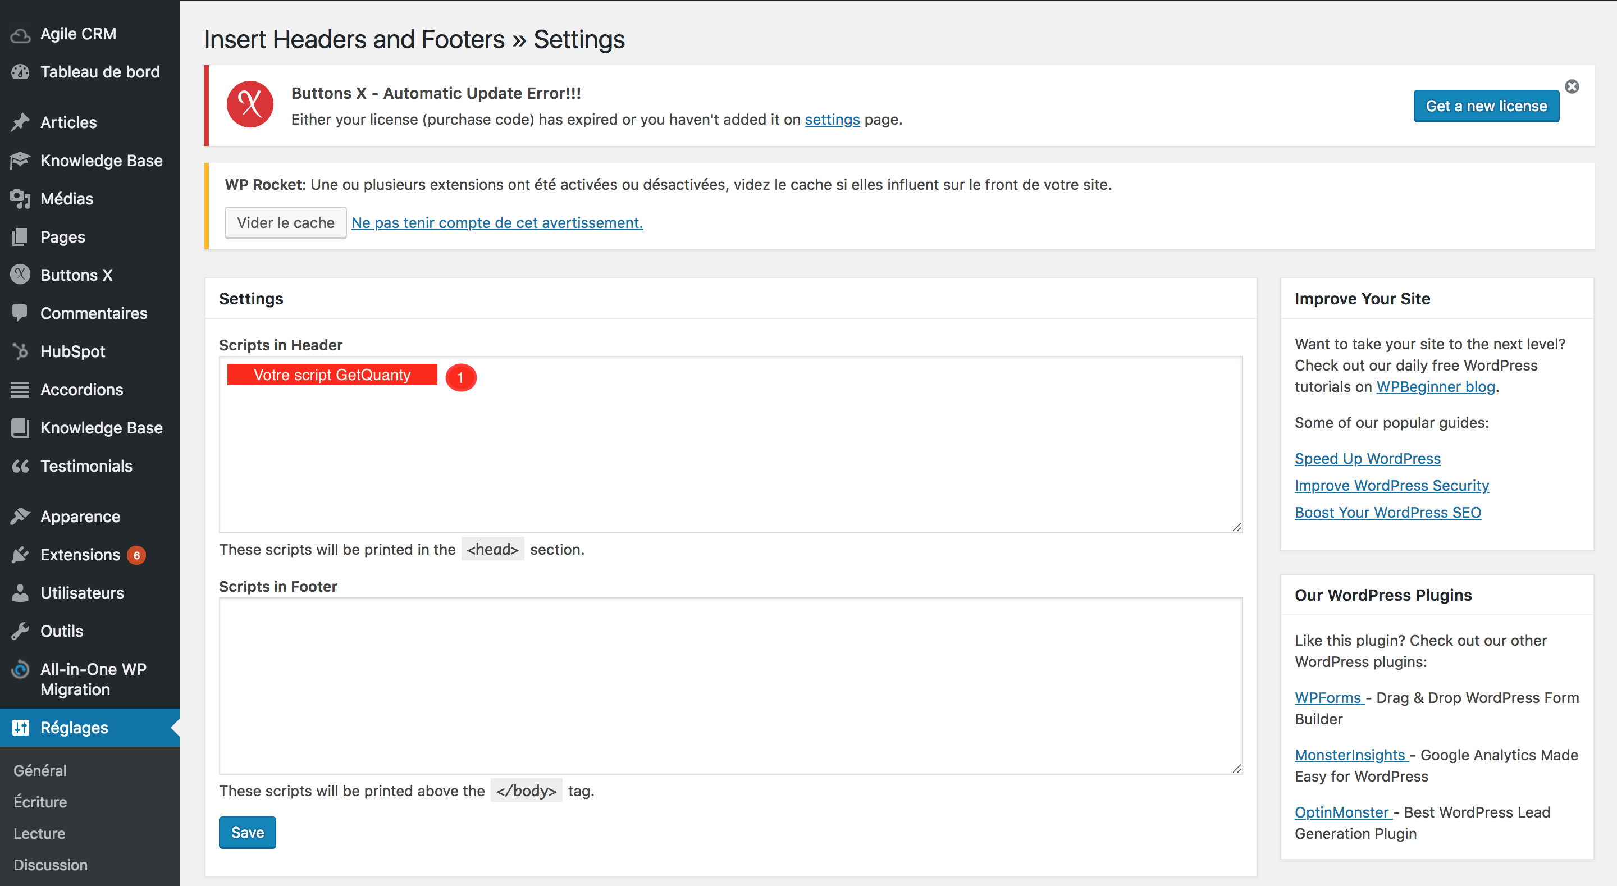This screenshot has width=1617, height=886.
Task: Click the Scripts in Footer label
Action: (x=278, y=587)
